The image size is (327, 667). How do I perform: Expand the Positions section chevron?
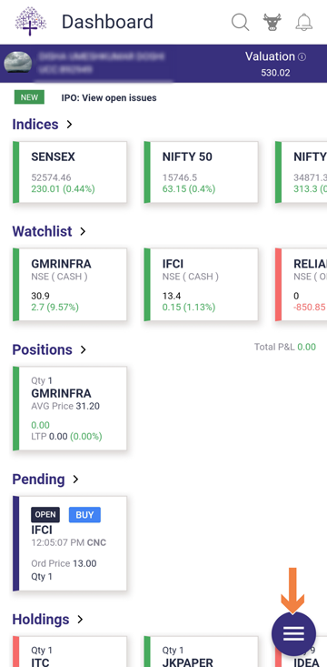(x=84, y=349)
